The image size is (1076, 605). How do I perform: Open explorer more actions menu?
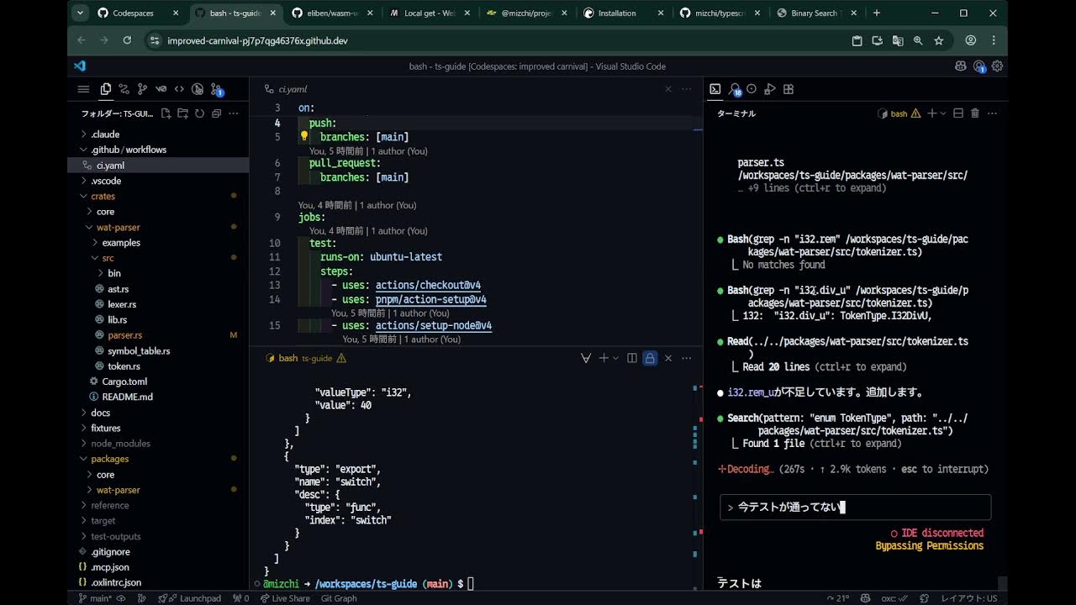pyautogui.click(x=233, y=113)
